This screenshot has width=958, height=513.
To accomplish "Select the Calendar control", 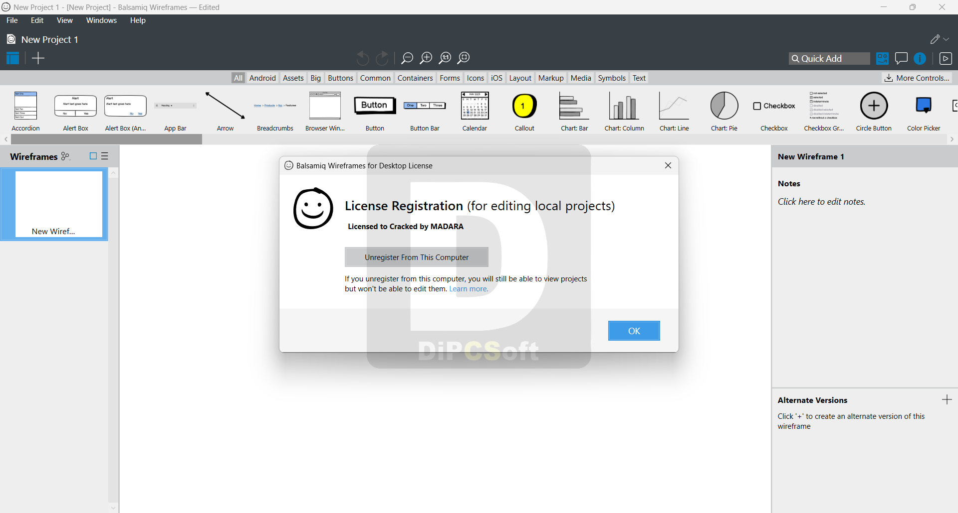I will click(475, 112).
